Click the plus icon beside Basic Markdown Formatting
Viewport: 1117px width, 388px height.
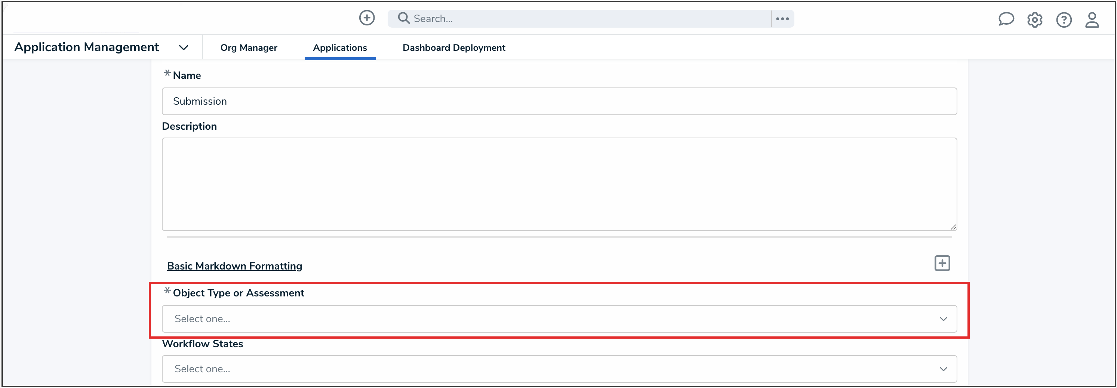pyautogui.click(x=942, y=263)
